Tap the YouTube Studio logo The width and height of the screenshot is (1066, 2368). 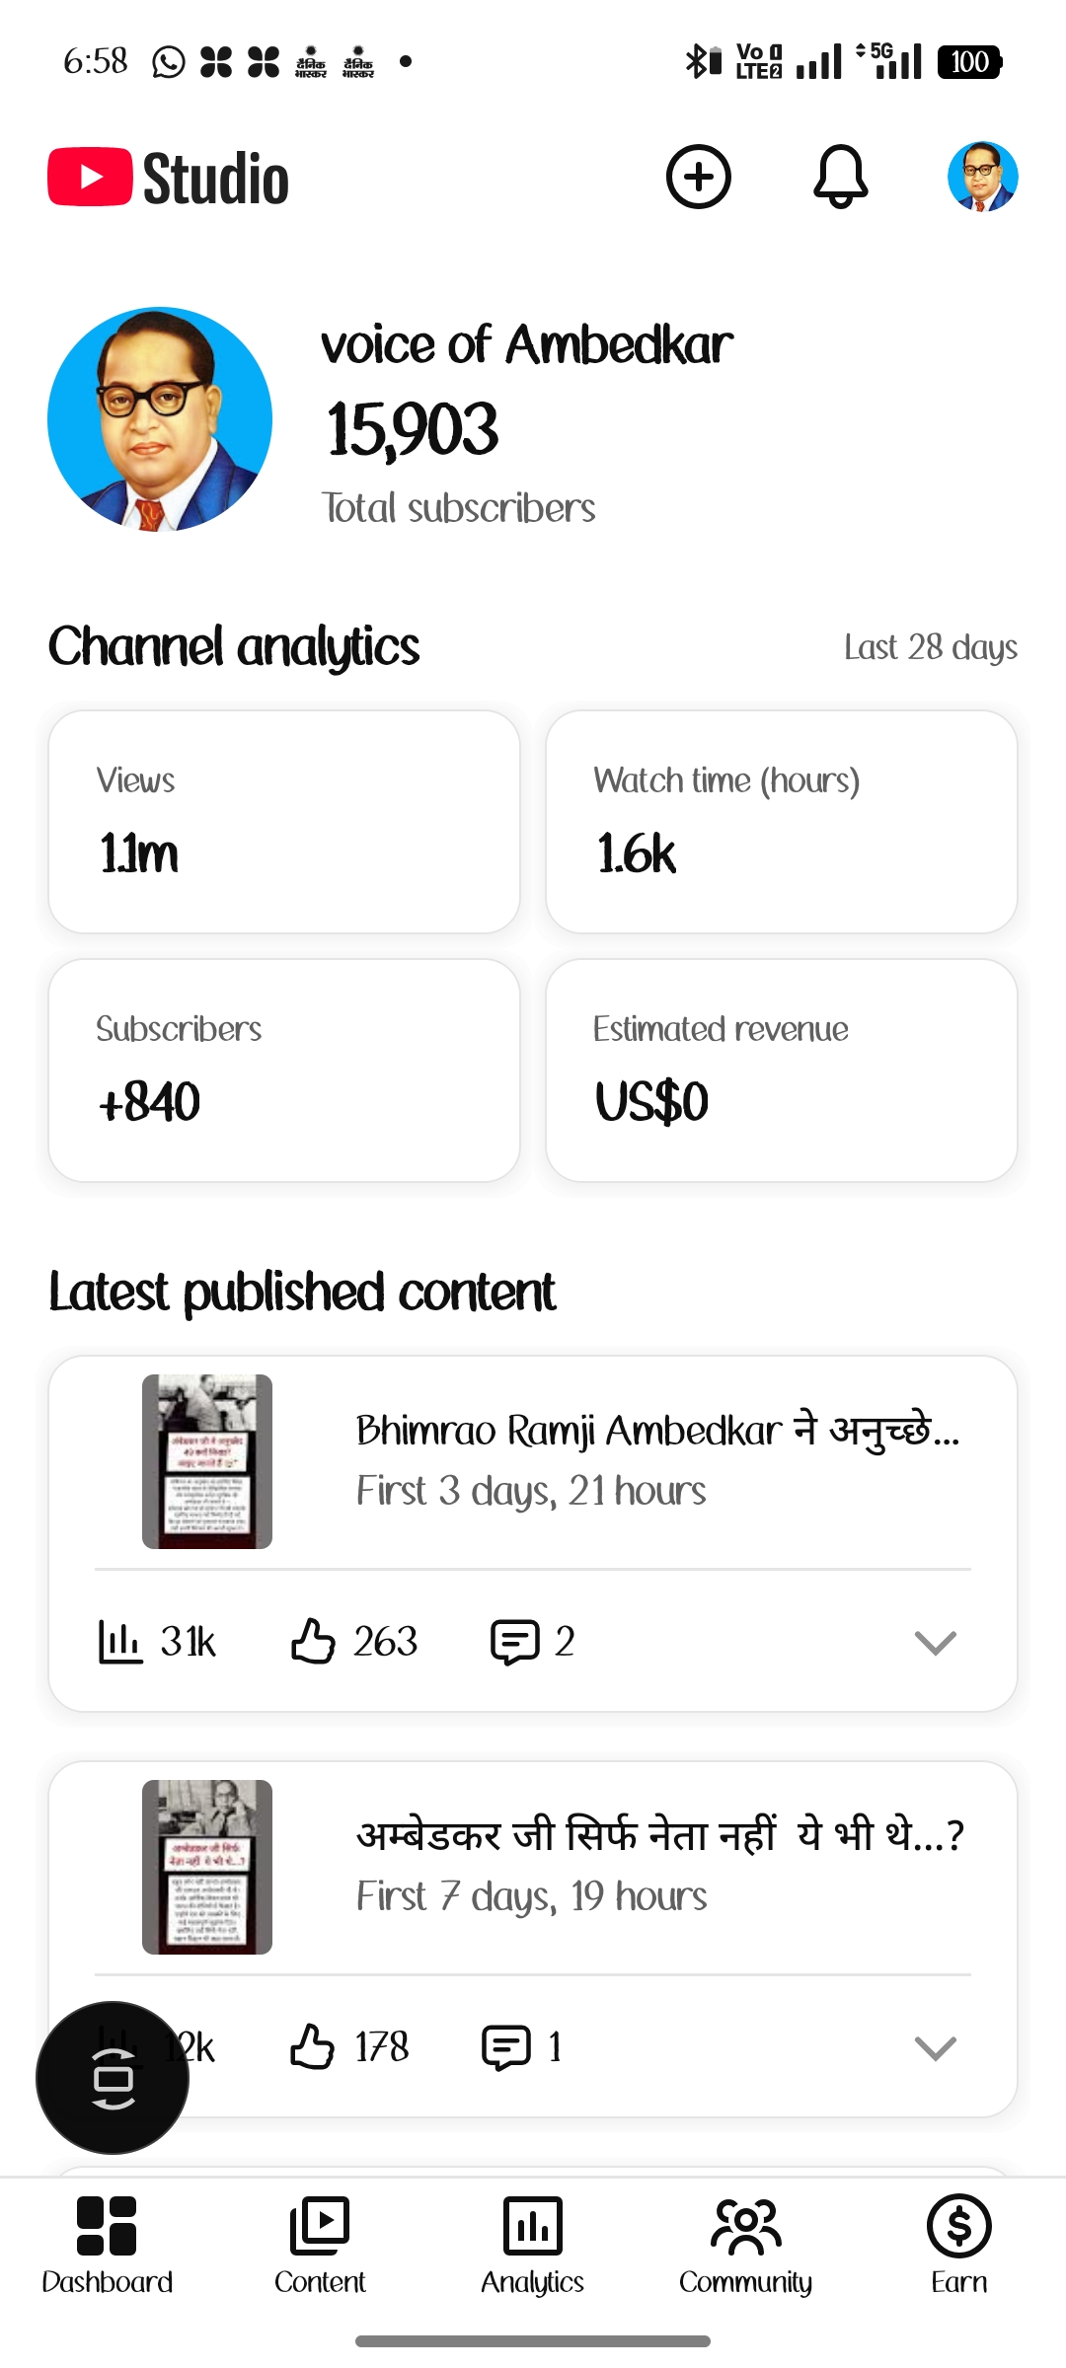pos(169,179)
